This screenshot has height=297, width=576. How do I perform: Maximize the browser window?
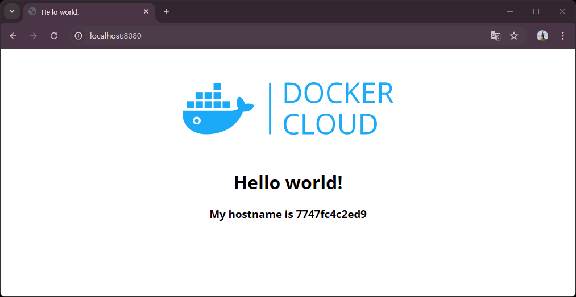pos(536,12)
